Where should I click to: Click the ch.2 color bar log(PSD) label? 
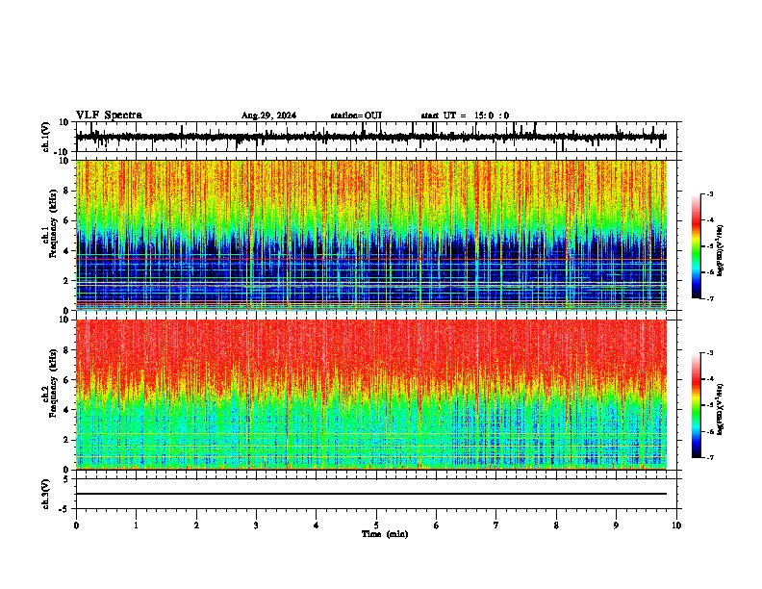click(x=721, y=409)
